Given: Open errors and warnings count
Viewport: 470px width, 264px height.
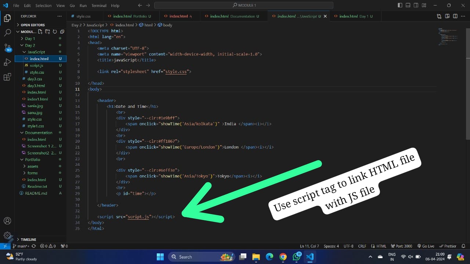Looking at the screenshot, I should 48,246.
